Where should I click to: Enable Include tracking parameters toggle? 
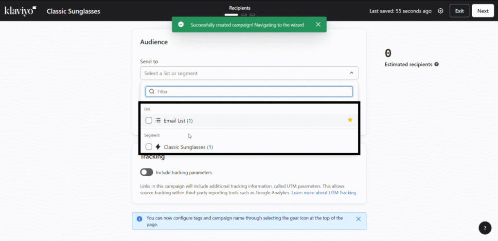point(146,172)
